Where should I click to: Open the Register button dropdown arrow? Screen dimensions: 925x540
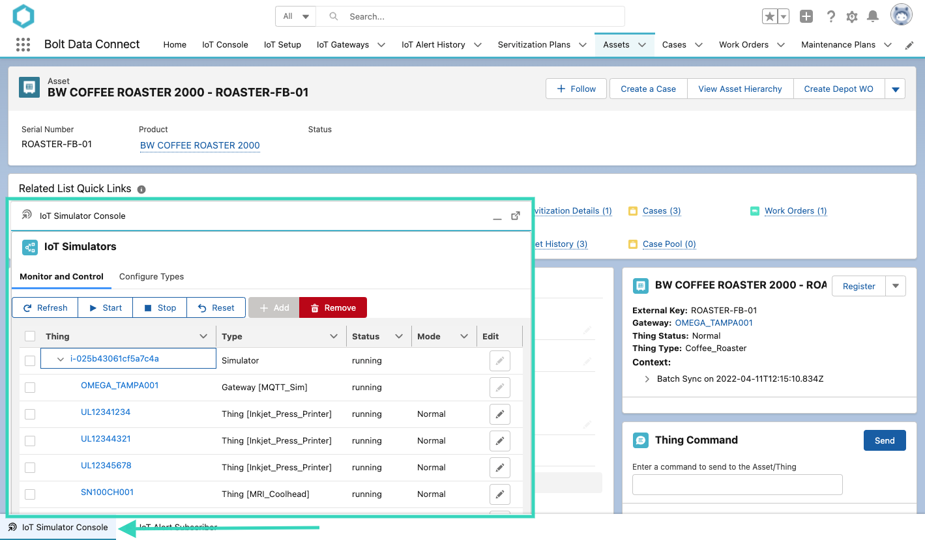(896, 286)
